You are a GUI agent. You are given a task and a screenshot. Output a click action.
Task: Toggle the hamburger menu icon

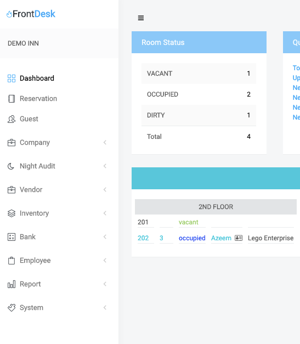pos(141,18)
